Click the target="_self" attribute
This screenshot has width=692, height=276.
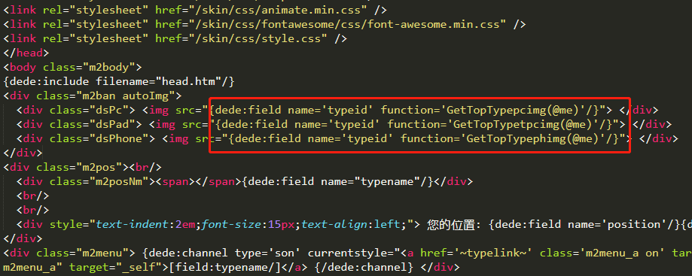click(x=116, y=267)
